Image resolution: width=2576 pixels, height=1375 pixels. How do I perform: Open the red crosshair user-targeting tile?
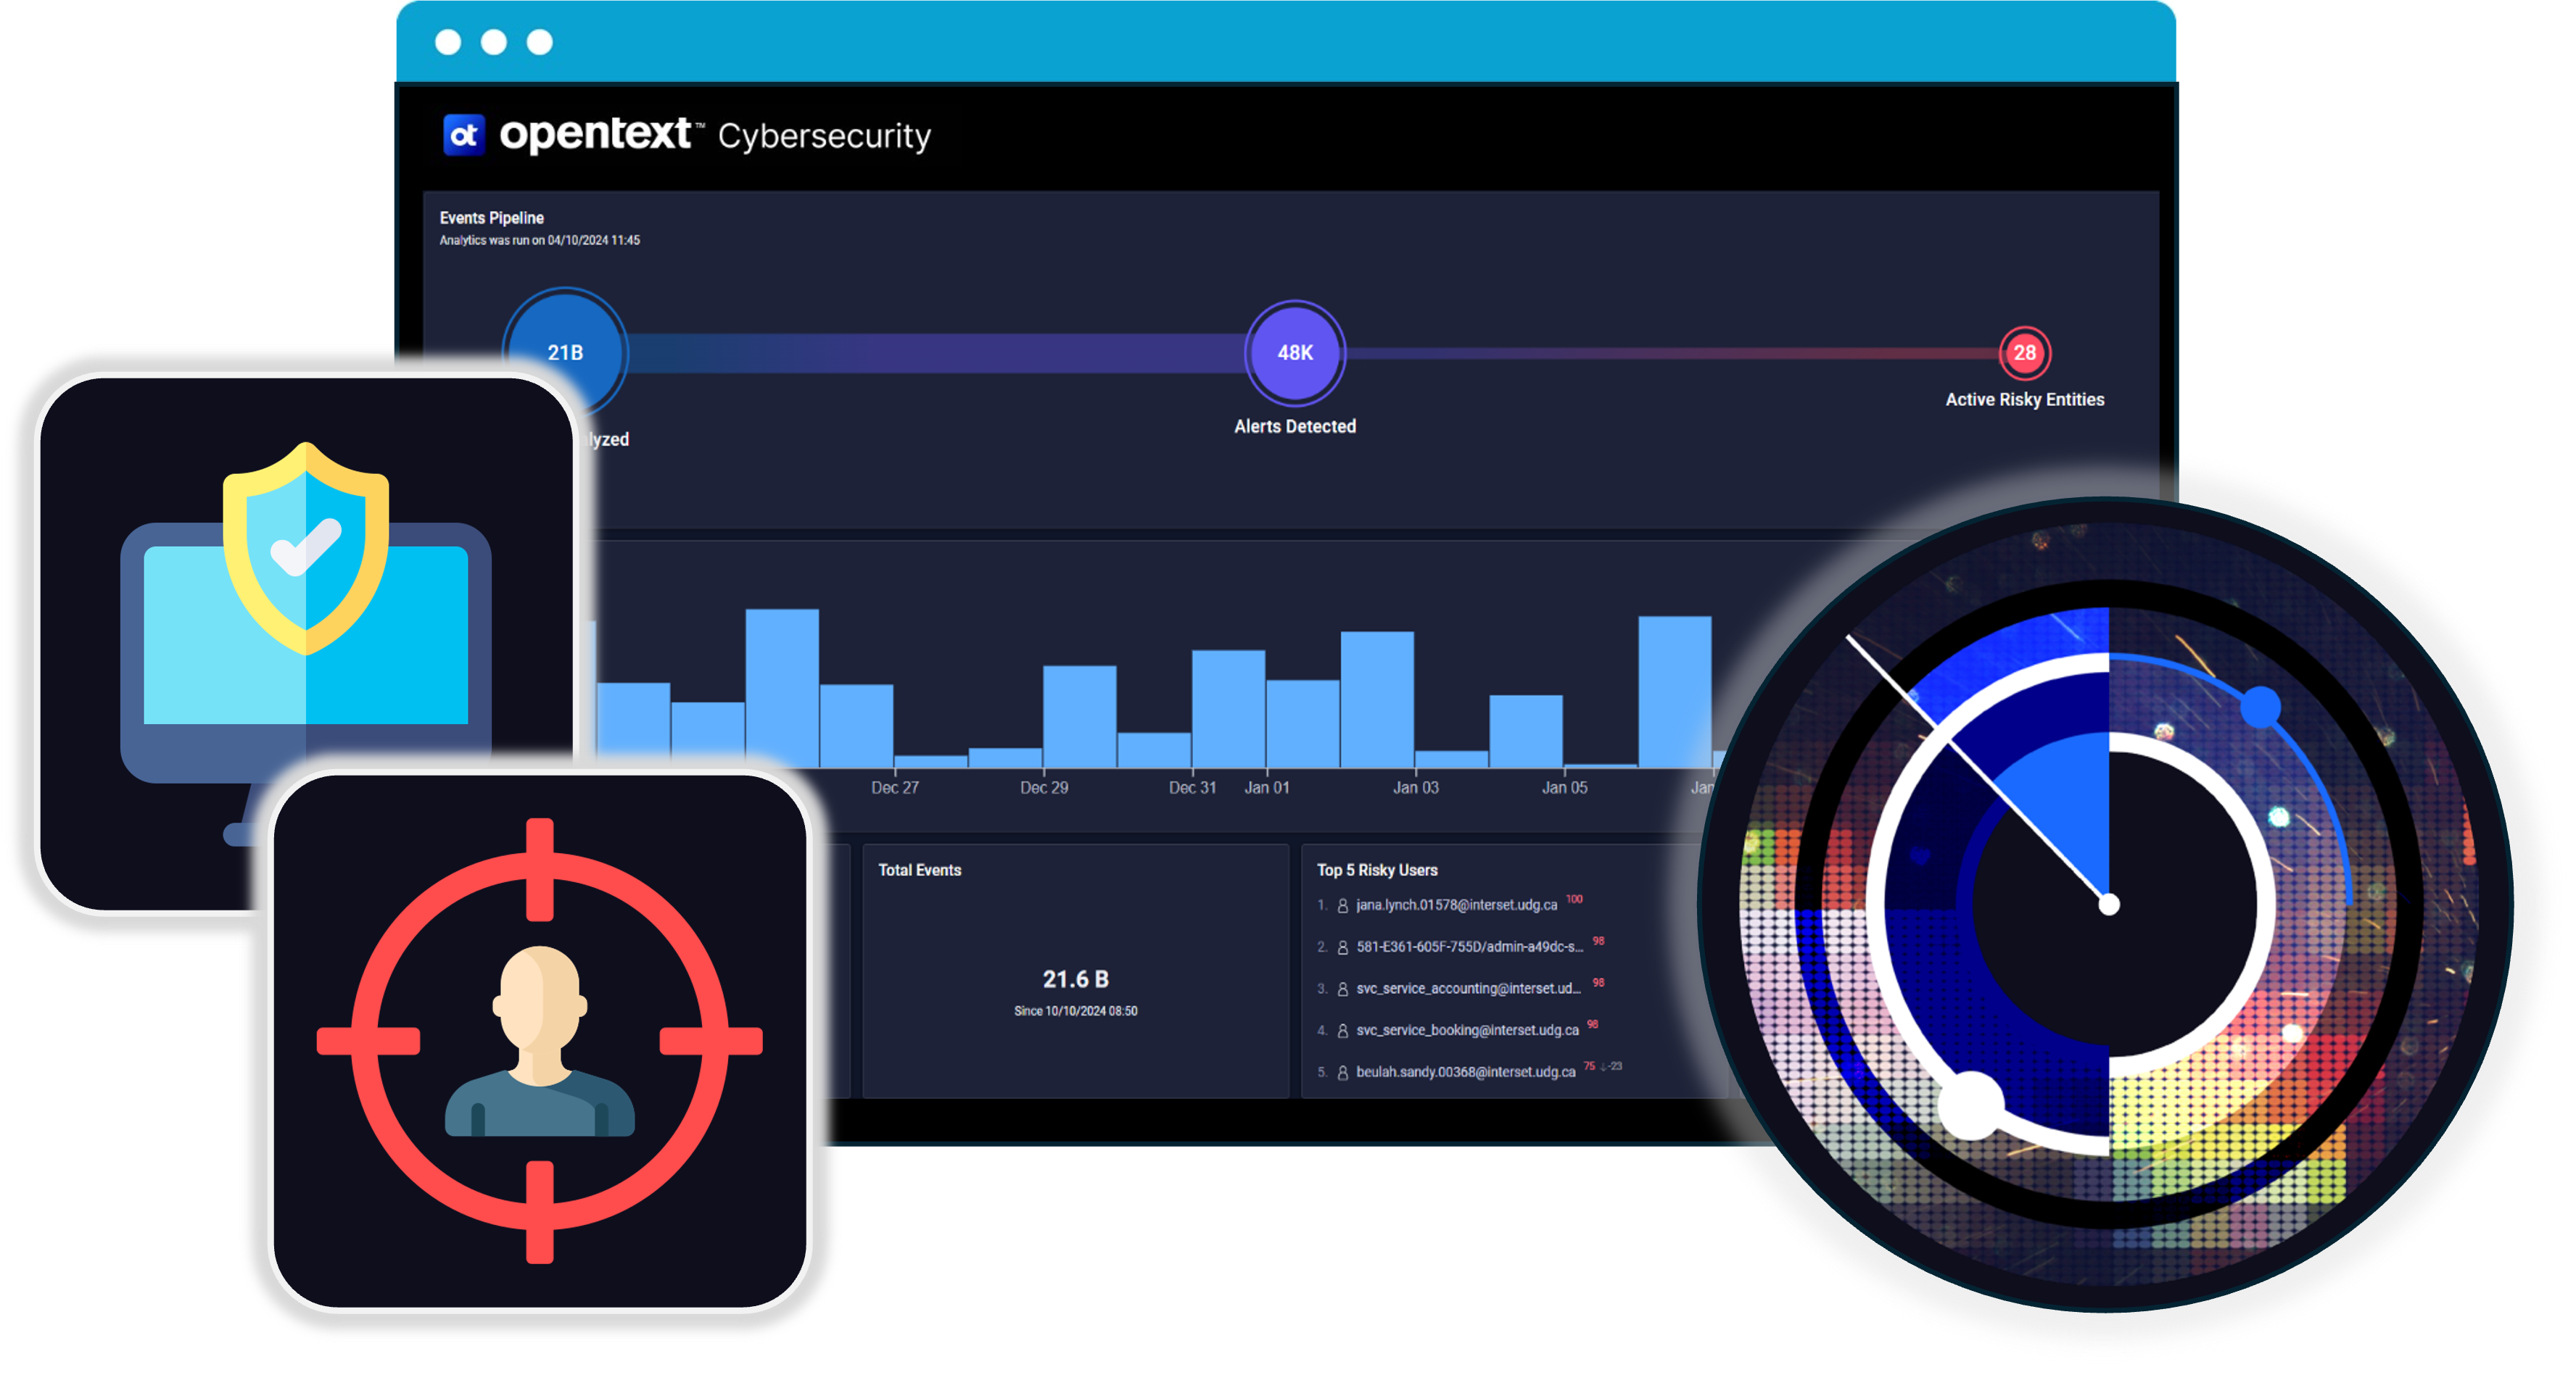tap(540, 1040)
